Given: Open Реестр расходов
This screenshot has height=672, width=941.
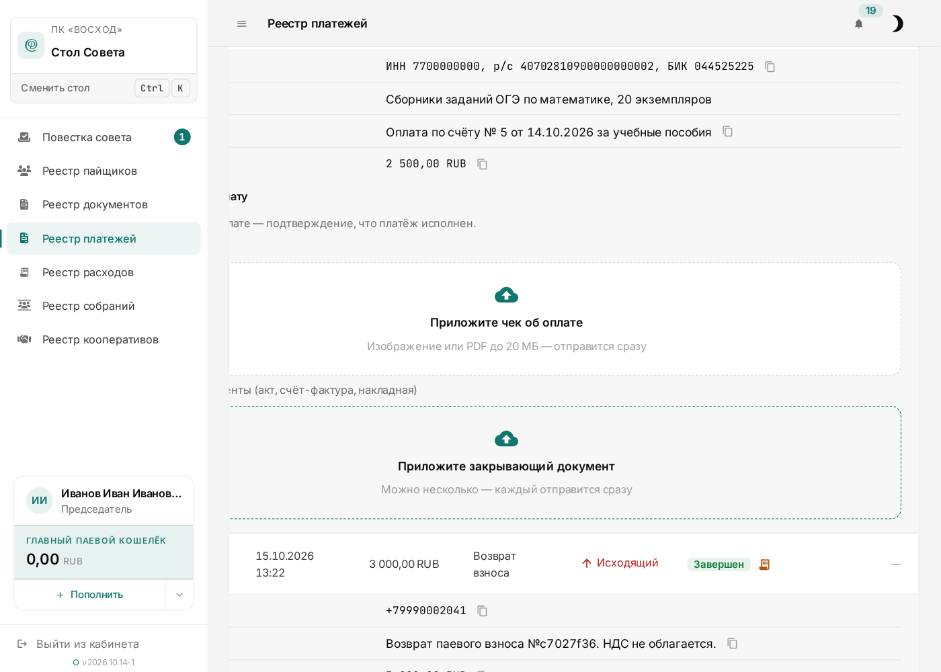Looking at the screenshot, I should [x=104, y=272].
